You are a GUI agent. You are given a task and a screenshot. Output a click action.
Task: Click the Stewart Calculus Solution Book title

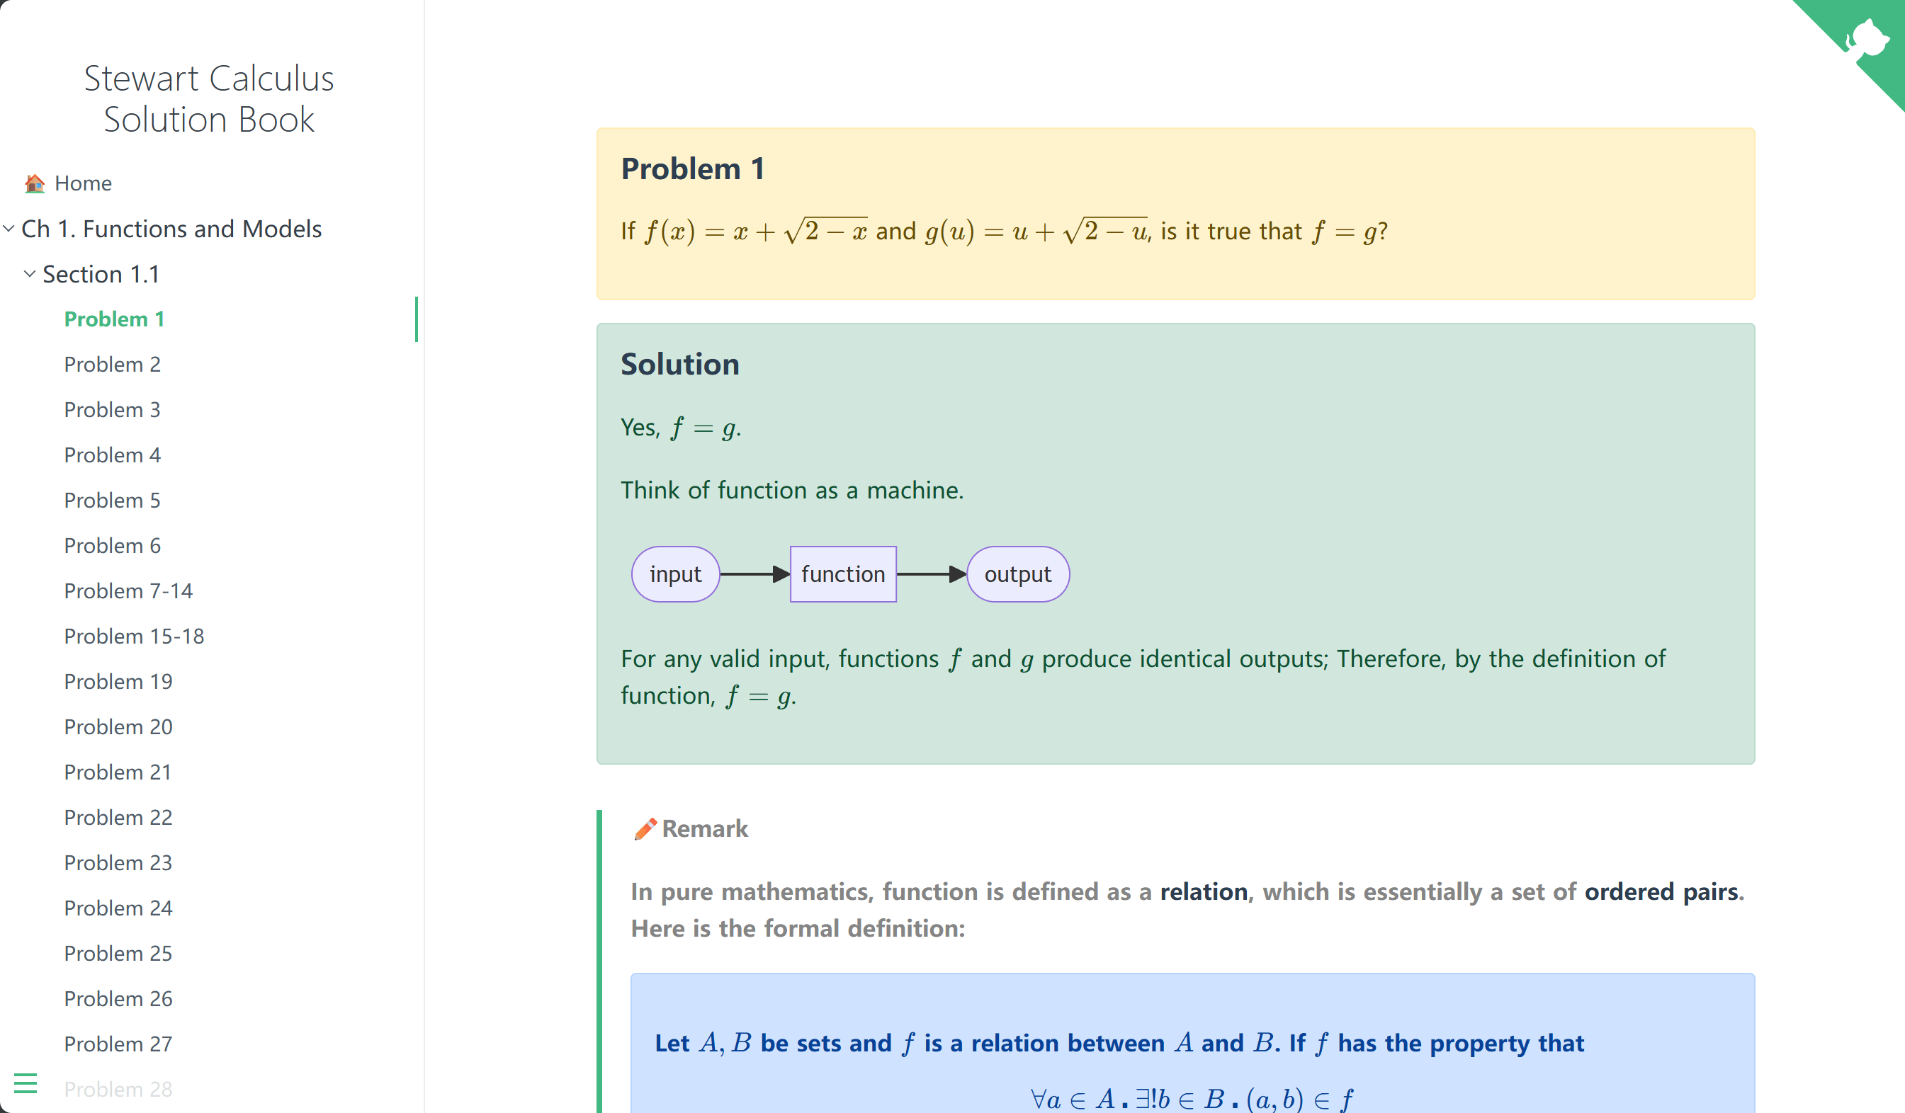209,98
